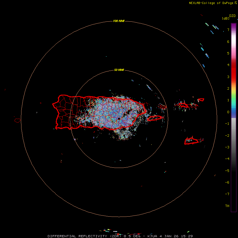Click the -3 value on the color scale

(227, 147)
